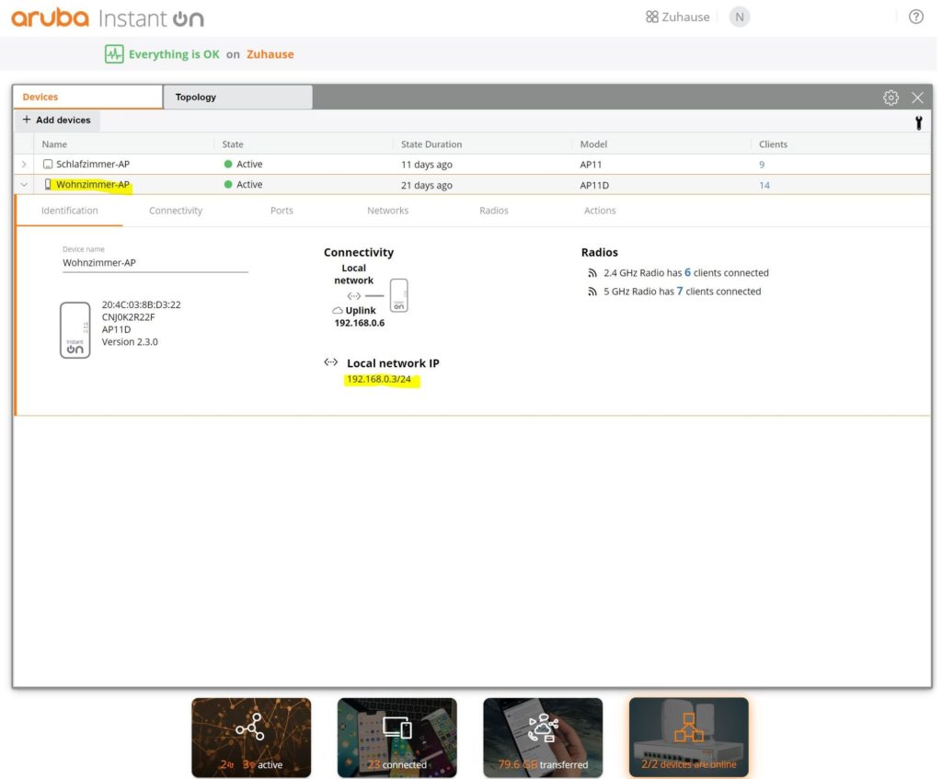Click the Version 2.3.0 text
This screenshot has width=942, height=779.
(x=130, y=342)
